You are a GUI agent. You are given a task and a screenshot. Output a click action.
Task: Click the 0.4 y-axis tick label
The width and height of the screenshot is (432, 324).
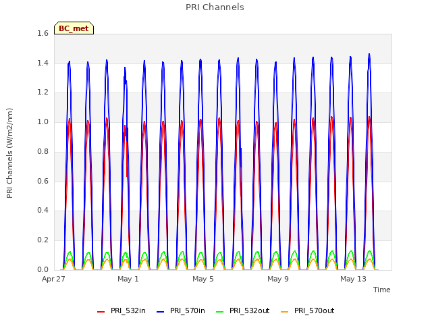tap(43, 210)
